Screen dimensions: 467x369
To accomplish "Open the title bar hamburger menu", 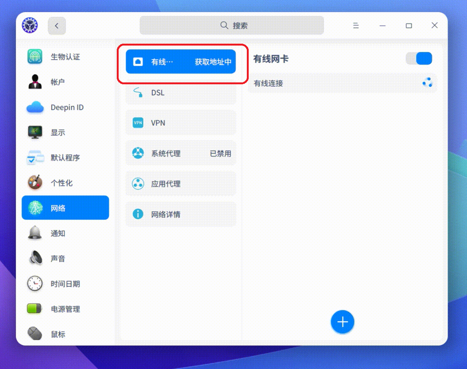I will (356, 25).
